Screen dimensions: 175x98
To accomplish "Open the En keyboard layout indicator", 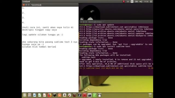I will [x=132, y=2].
